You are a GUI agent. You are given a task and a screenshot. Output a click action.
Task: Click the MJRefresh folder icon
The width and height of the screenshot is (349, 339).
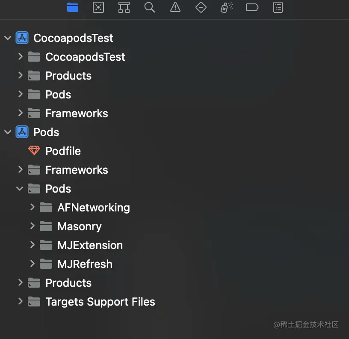46,264
